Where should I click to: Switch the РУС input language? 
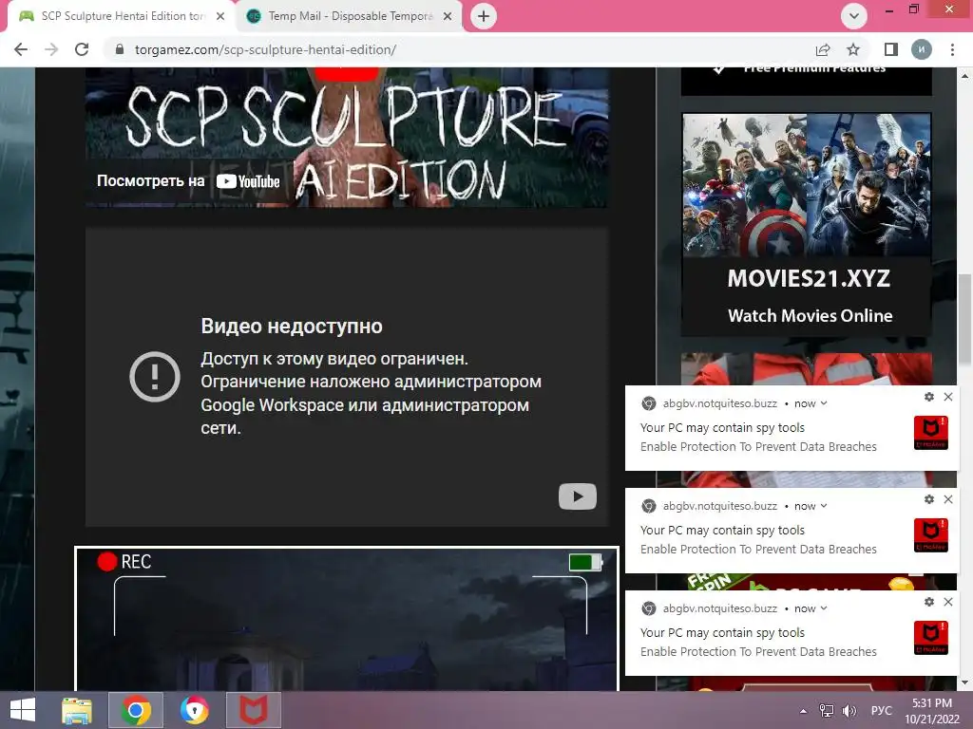point(881,711)
